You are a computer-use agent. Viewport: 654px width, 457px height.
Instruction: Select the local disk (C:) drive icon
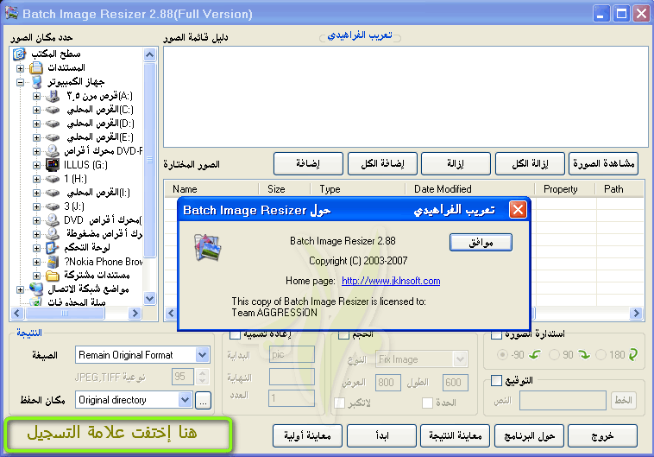[x=53, y=110]
